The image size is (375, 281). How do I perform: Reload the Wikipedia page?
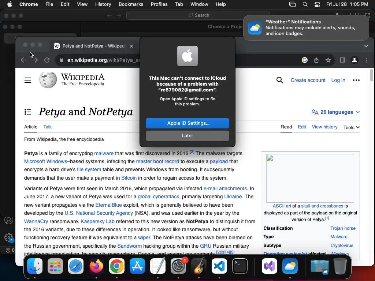pyautogui.click(x=47, y=60)
